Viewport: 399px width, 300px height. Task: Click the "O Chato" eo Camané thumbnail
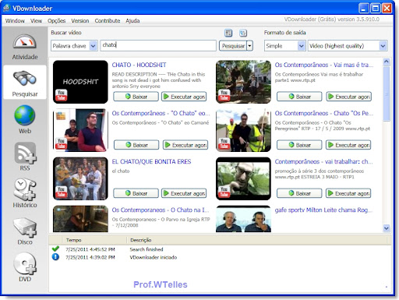coord(80,130)
